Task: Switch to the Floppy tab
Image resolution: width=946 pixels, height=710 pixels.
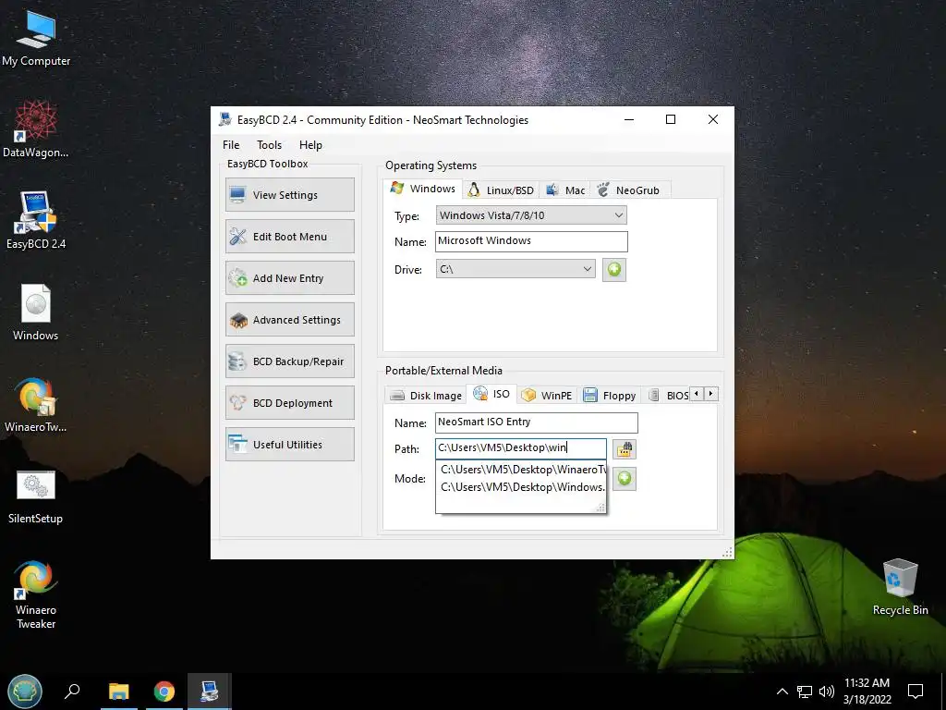Action: pyautogui.click(x=610, y=396)
